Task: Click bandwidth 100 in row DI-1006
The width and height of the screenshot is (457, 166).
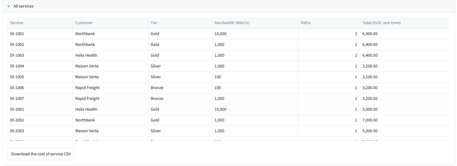Action: (x=255, y=88)
